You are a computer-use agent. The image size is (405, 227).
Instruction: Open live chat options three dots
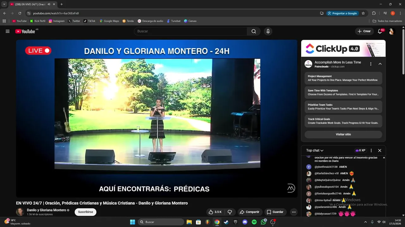371,150
